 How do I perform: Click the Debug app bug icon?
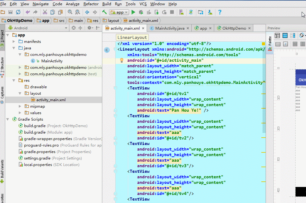tap(141, 12)
